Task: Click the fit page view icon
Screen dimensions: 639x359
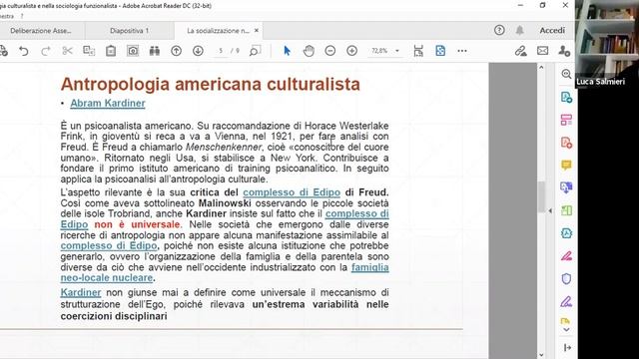Action: (x=440, y=51)
